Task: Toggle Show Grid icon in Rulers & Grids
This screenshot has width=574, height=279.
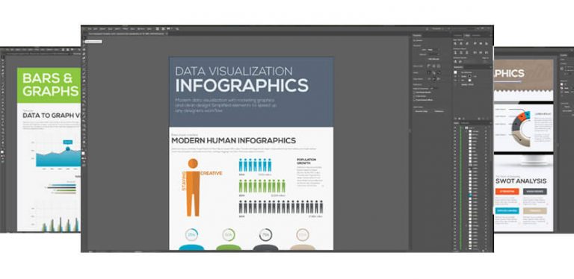Action: click(433, 66)
